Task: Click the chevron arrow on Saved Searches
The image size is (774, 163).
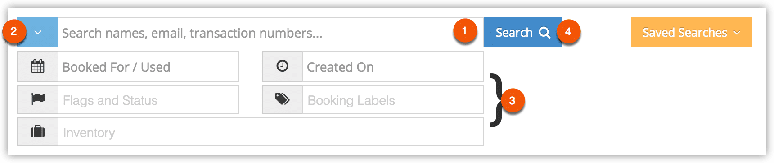Action: (x=737, y=33)
